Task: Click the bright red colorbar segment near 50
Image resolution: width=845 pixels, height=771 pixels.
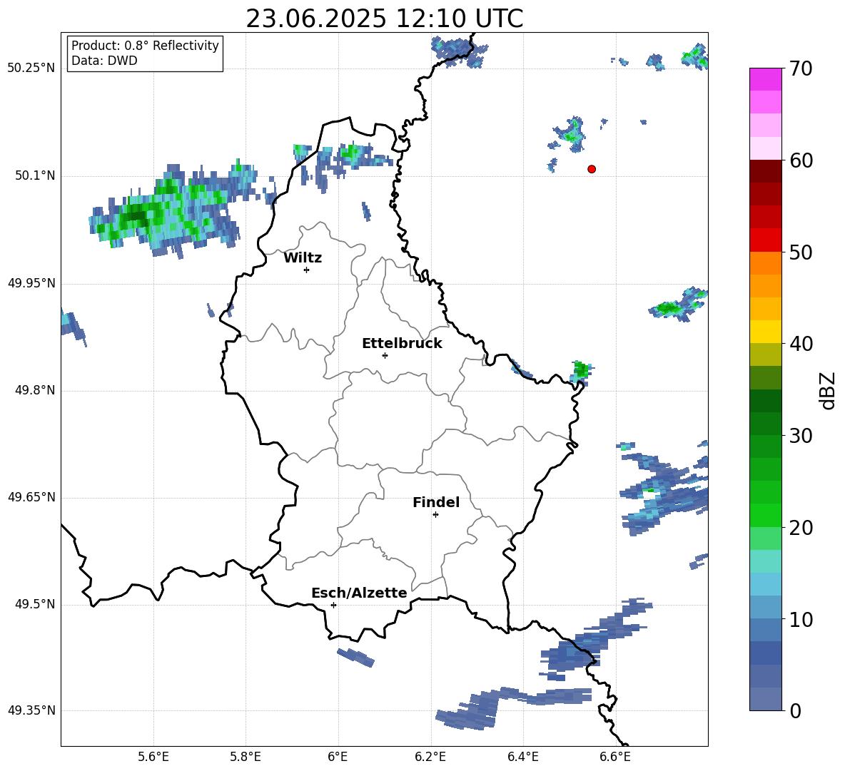Action: (765, 240)
